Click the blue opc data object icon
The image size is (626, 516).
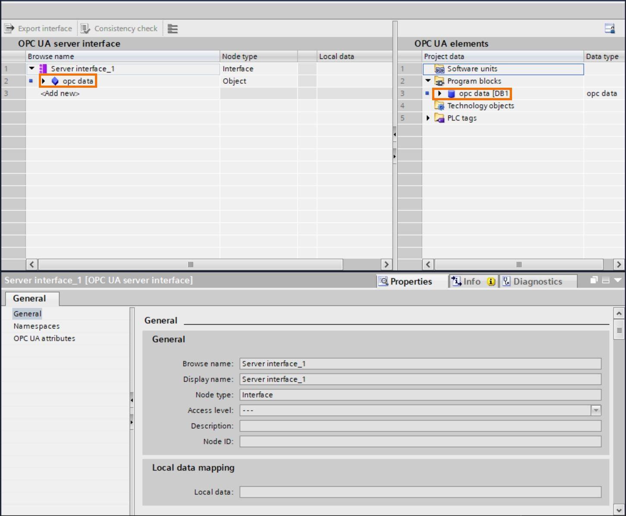pyautogui.click(x=55, y=81)
